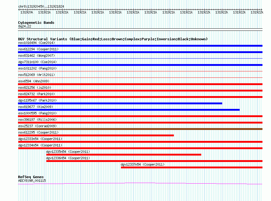Select esv1011202 (Pang2010) thin red line
This screenshot has width=271, height=201.
(x=140, y=71)
